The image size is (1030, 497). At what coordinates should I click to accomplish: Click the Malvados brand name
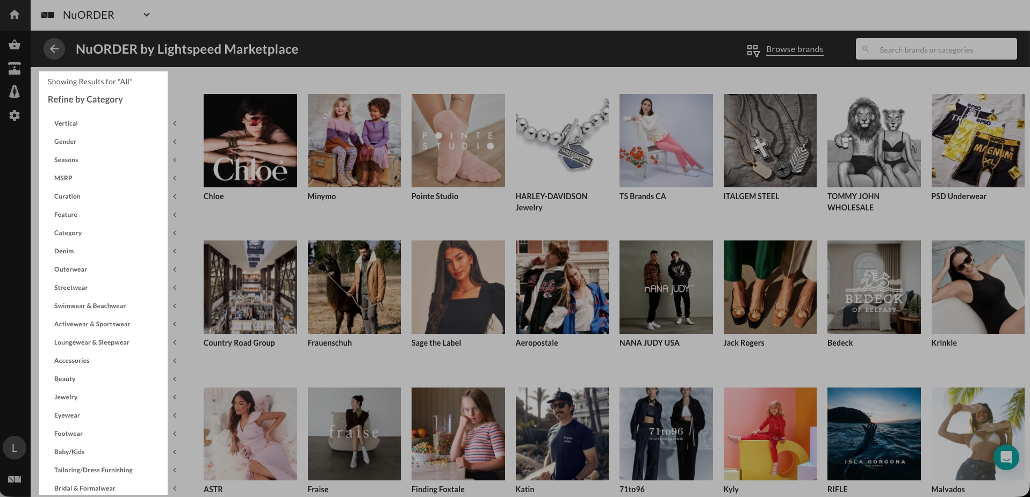click(x=948, y=489)
